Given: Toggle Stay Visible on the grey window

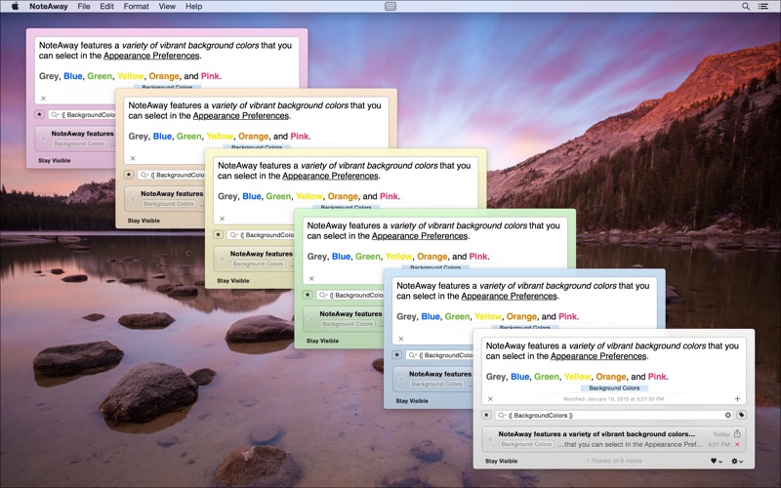Looking at the screenshot, I should tap(501, 461).
